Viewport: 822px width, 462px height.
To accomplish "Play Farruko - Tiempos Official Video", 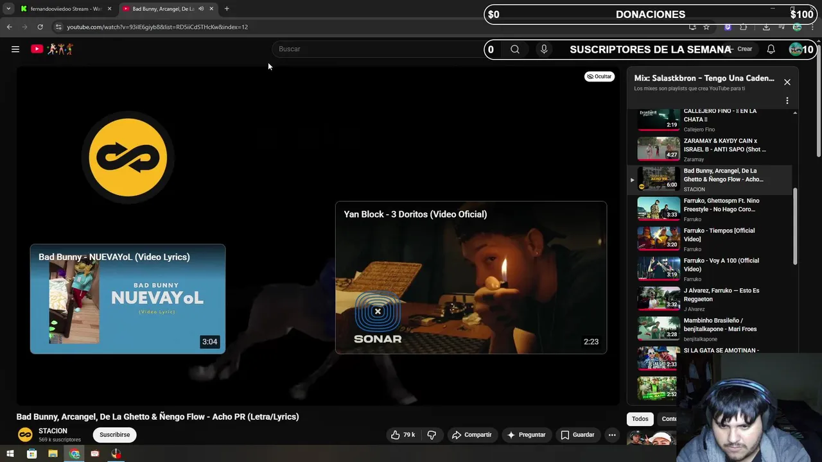I will coord(711,239).
